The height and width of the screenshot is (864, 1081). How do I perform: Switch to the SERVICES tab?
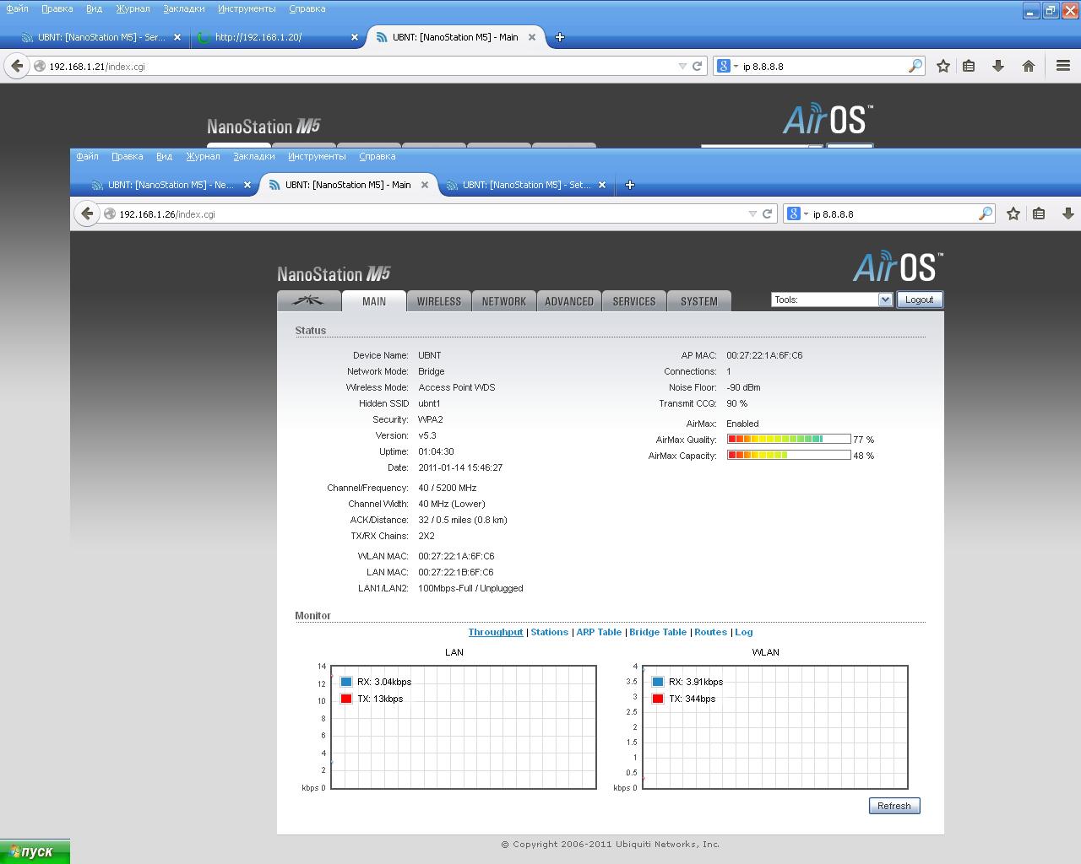click(x=634, y=301)
